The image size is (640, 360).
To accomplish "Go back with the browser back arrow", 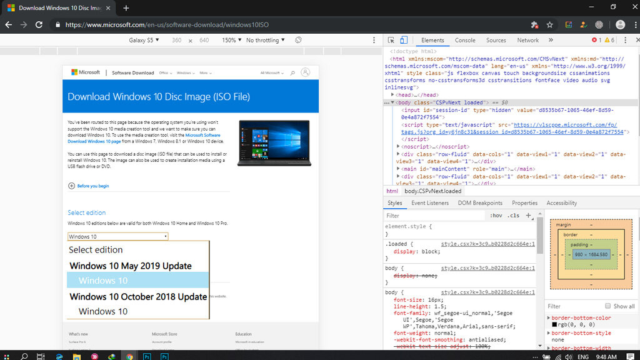I will point(9,25).
